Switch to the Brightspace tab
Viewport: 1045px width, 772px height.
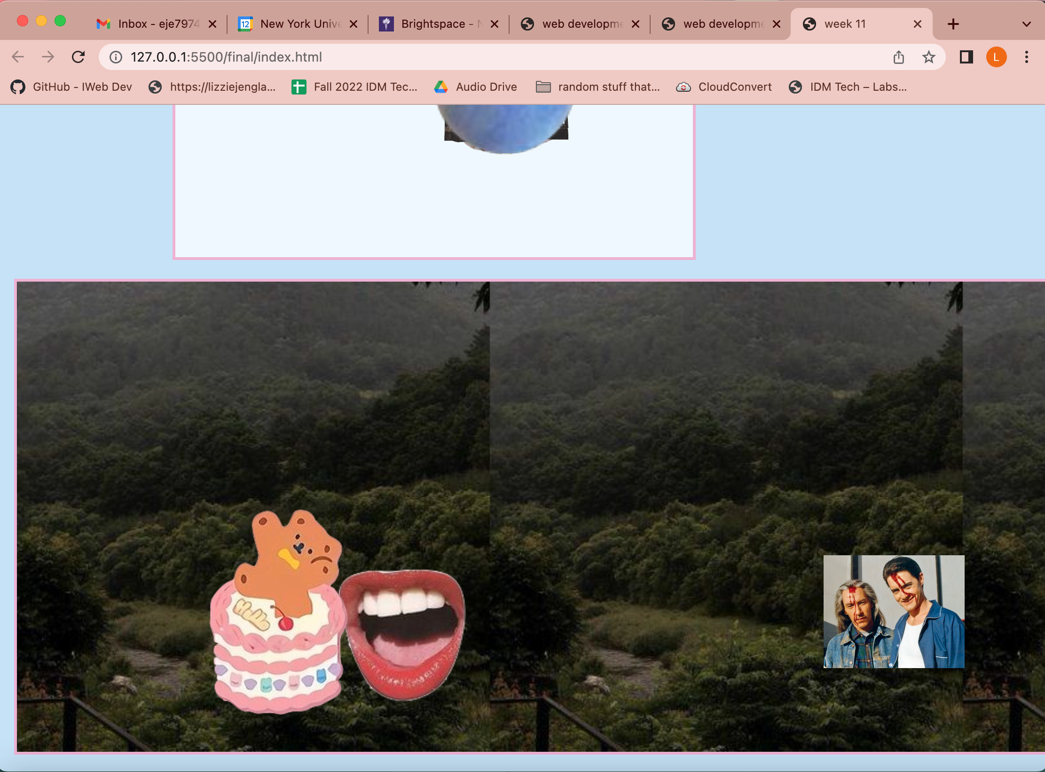click(x=432, y=24)
